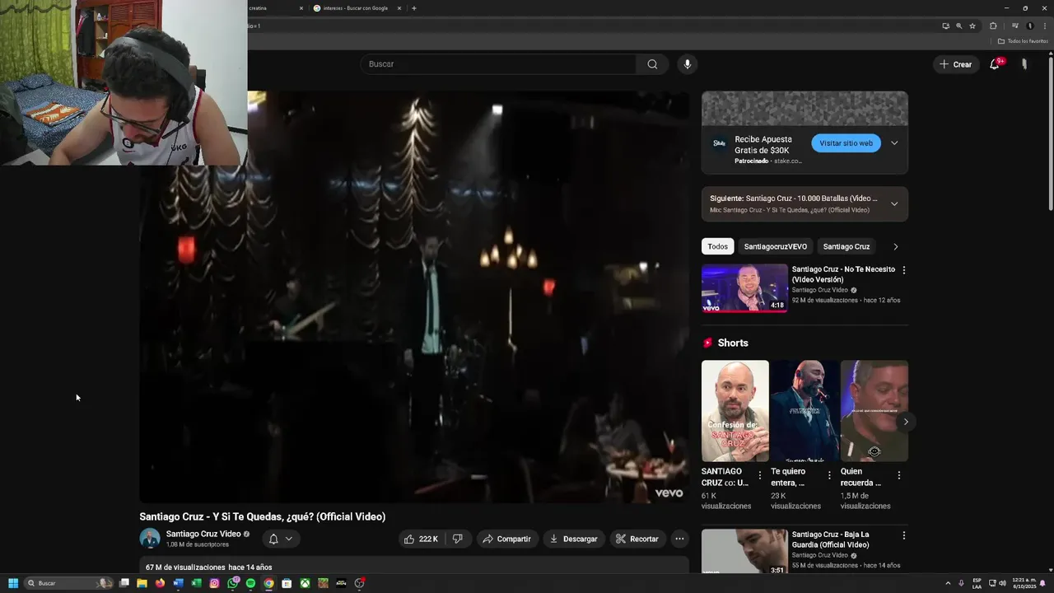
Task: Select the Todos filter chip
Action: [717, 246]
